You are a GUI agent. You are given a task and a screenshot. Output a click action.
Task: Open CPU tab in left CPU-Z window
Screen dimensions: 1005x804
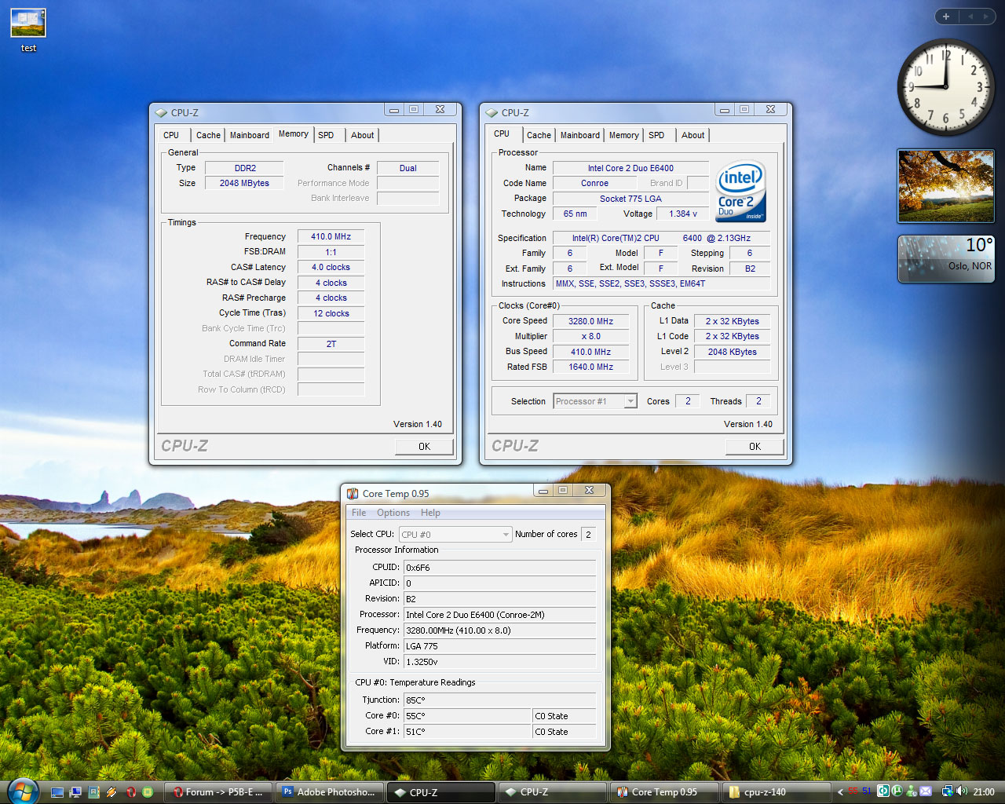pyautogui.click(x=171, y=135)
